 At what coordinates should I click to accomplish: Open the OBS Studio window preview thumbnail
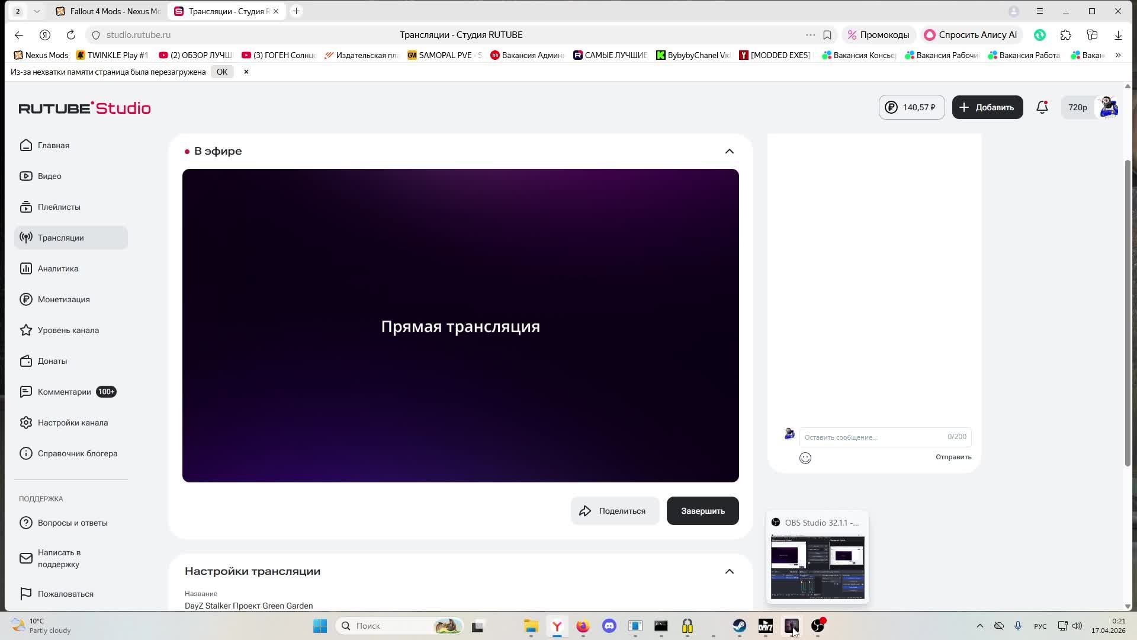[x=817, y=566]
